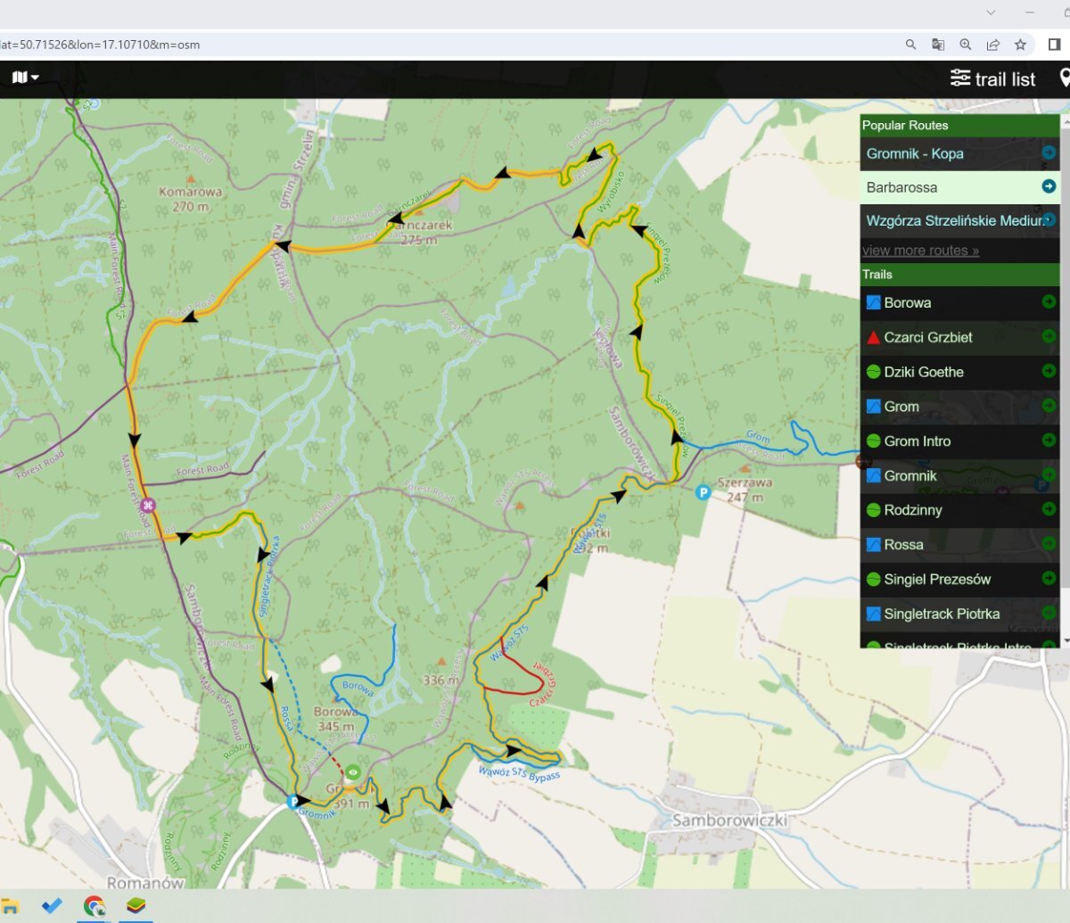Viewport: 1070px width, 923px height.
Task: Click green circle icon beside Rodzinny
Action: pos(874,510)
